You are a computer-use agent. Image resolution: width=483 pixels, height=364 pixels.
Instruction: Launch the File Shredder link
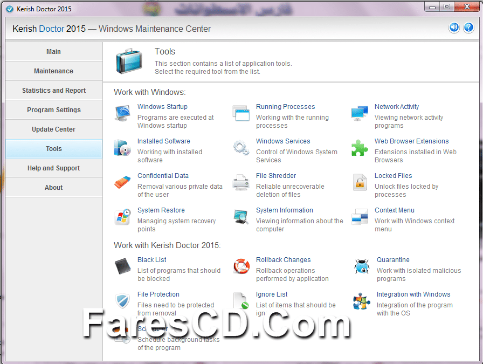pyautogui.click(x=276, y=176)
